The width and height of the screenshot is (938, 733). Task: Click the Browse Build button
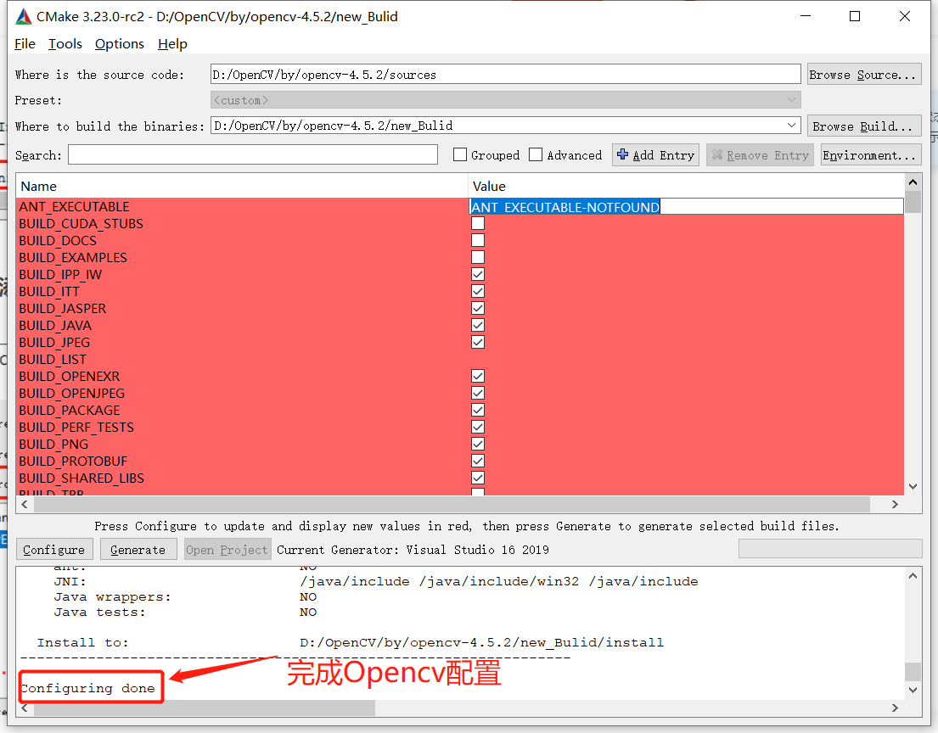point(864,126)
